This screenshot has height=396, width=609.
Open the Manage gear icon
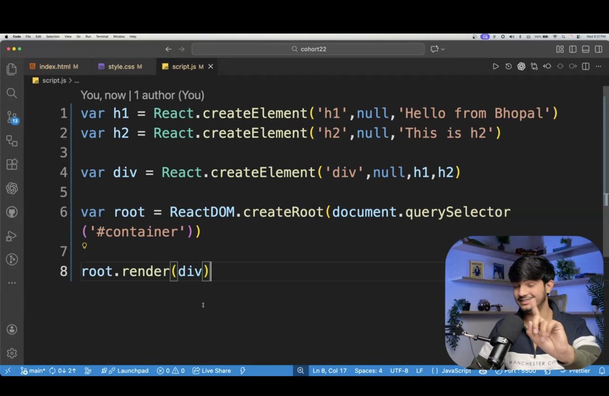click(x=12, y=353)
